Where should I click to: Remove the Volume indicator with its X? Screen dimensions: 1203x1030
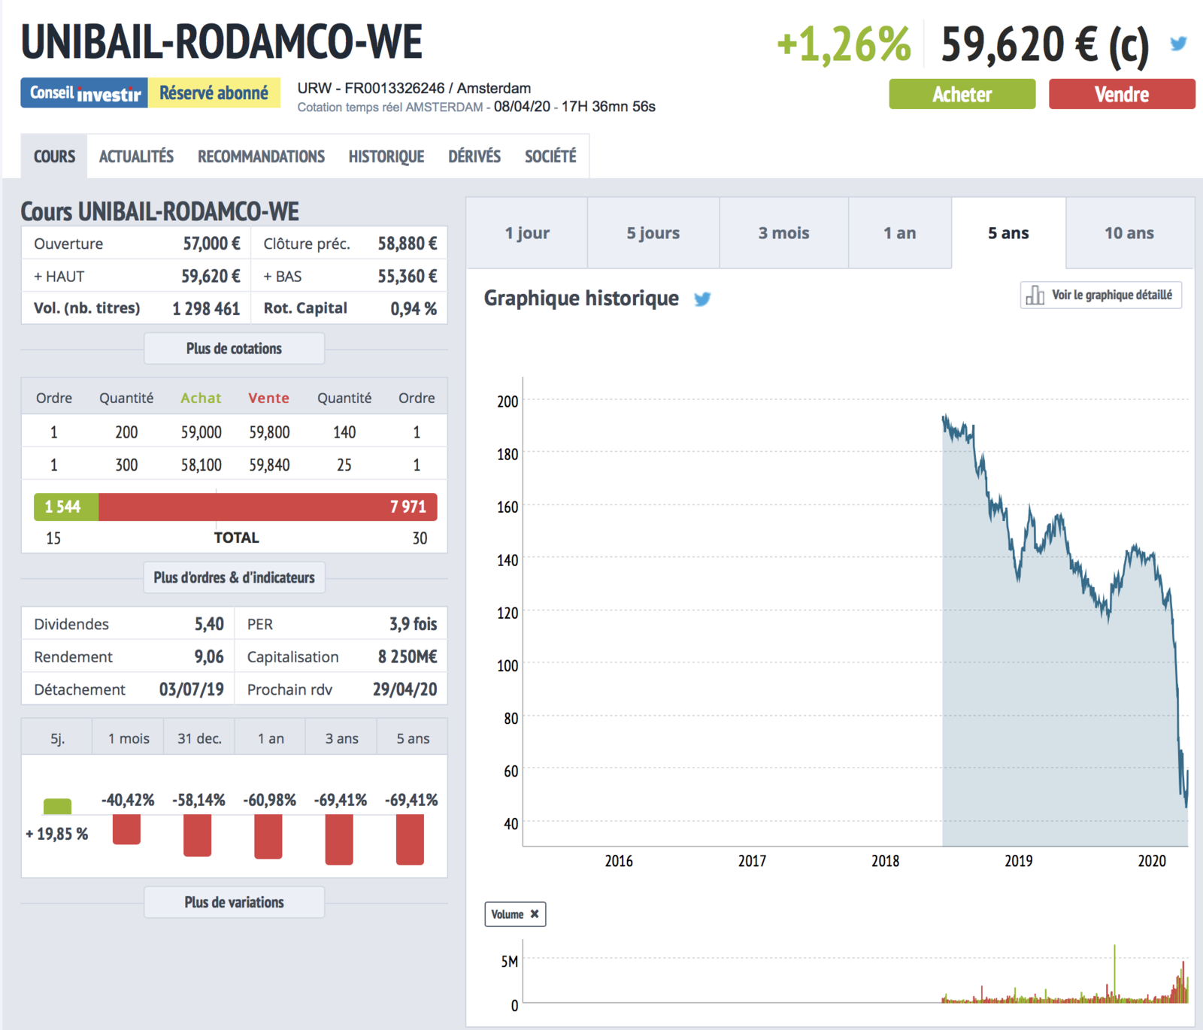coord(535,914)
